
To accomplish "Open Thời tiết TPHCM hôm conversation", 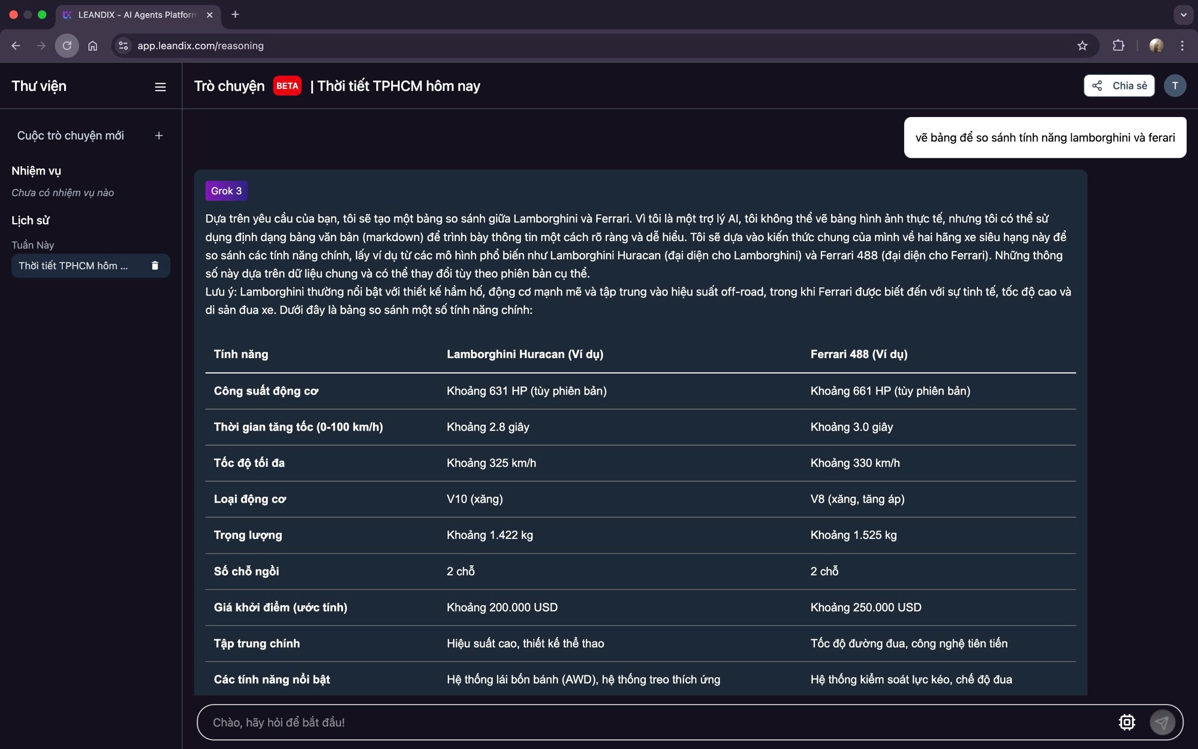I will [73, 266].
